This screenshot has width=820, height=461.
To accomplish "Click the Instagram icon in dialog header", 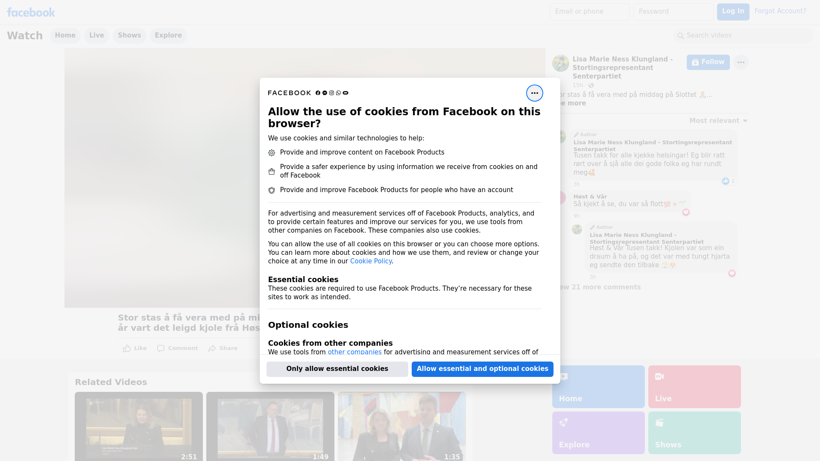I will click(x=331, y=93).
